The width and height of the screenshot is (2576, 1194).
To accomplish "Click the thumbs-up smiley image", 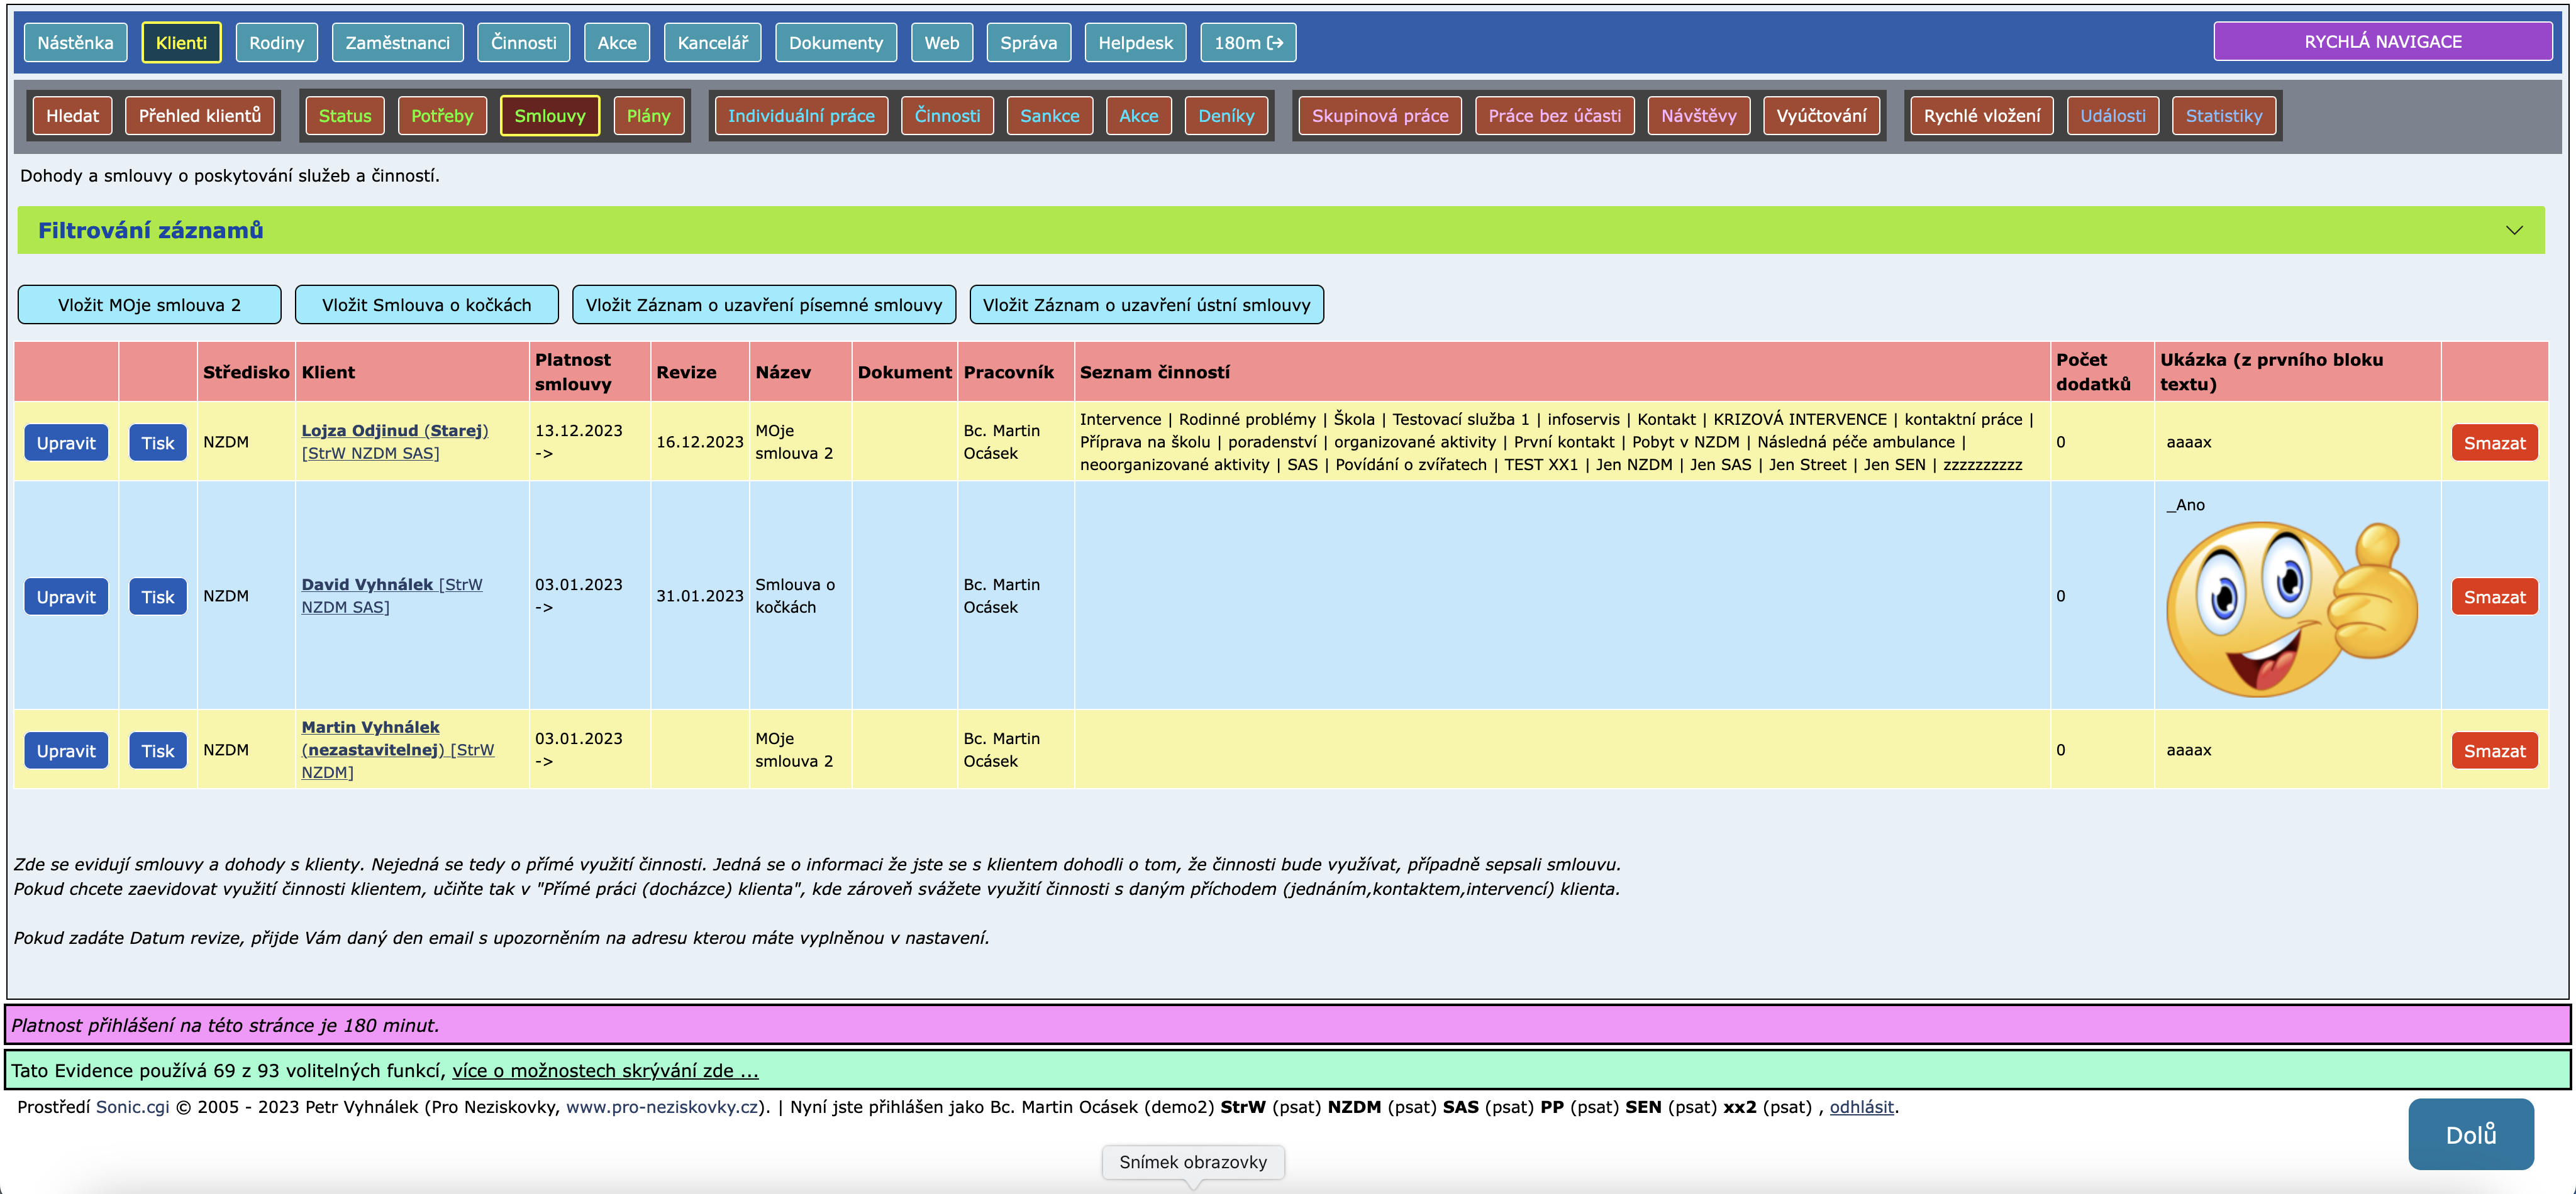I will pyautogui.click(x=2291, y=608).
